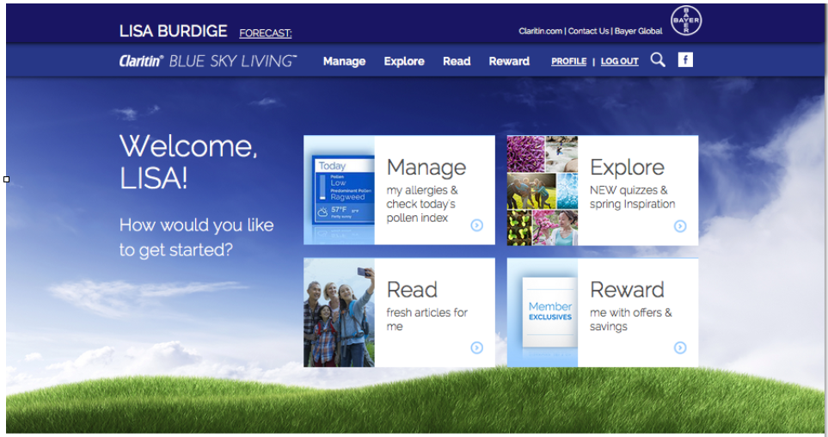Click the Claritin Blue Sky Living logo
This screenshot has height=437, width=828.
coord(208,61)
